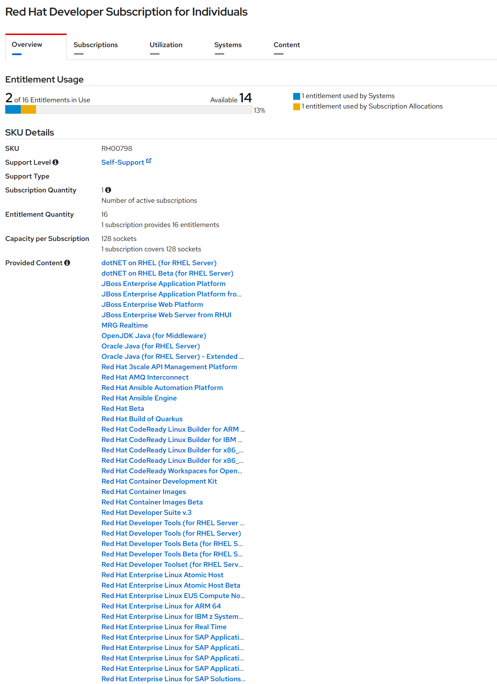Open Red Hat Enterprise Linux for Real Time

click(x=164, y=627)
